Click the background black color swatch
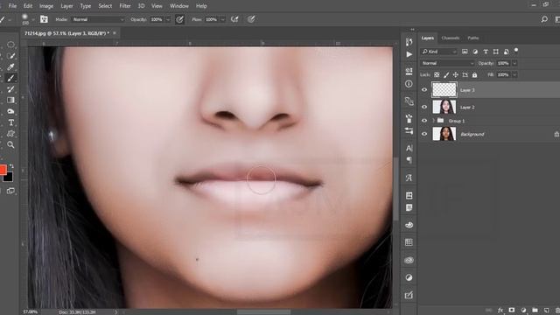This screenshot has height=315, width=560. (x=9, y=177)
